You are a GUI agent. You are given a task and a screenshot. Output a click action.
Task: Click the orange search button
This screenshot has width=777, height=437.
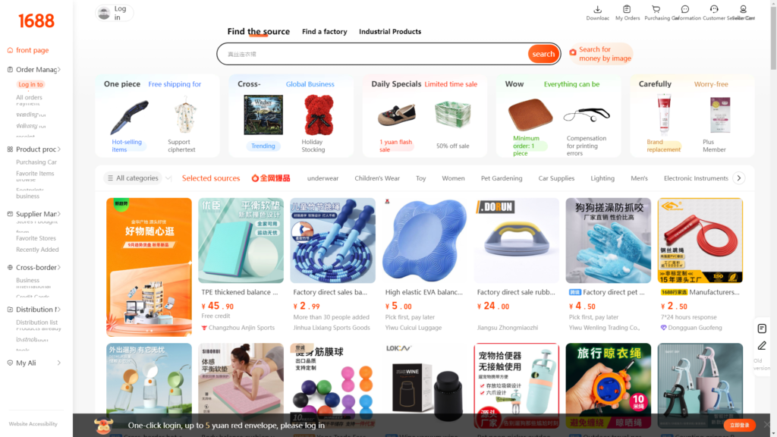(x=543, y=54)
